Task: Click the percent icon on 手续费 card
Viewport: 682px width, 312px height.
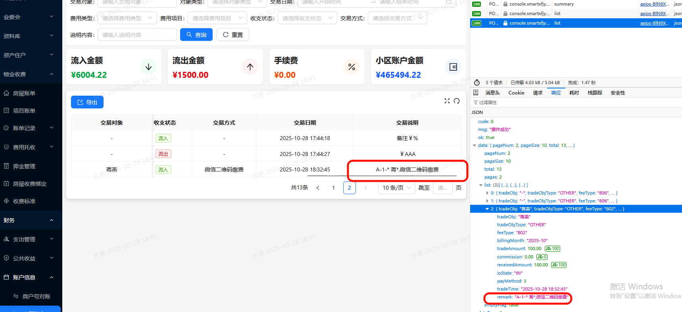Action: click(x=352, y=67)
